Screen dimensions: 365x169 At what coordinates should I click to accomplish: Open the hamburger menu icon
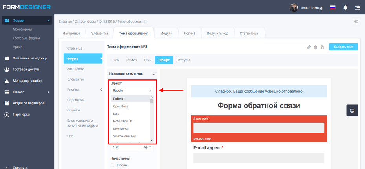click(357, 7)
